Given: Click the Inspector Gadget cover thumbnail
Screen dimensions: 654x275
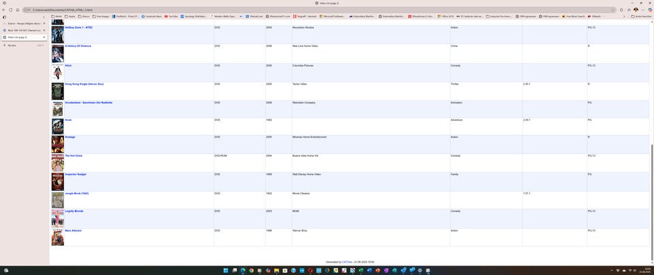Looking at the screenshot, I should point(57,182).
